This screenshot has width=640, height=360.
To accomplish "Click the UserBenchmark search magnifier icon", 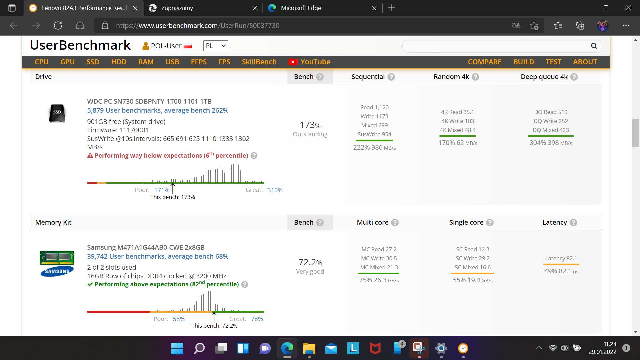I will pyautogui.click(x=594, y=46).
